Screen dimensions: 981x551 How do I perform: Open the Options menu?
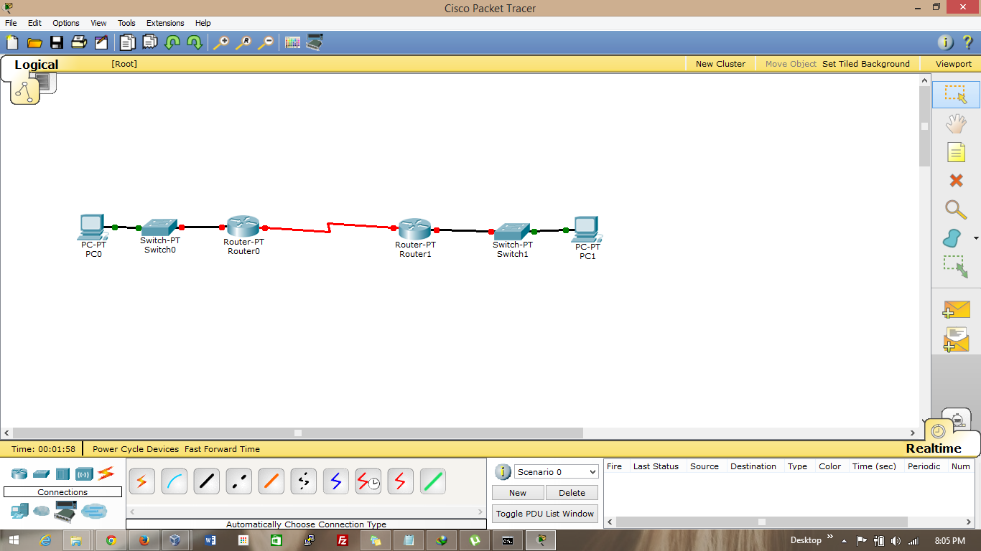65,23
